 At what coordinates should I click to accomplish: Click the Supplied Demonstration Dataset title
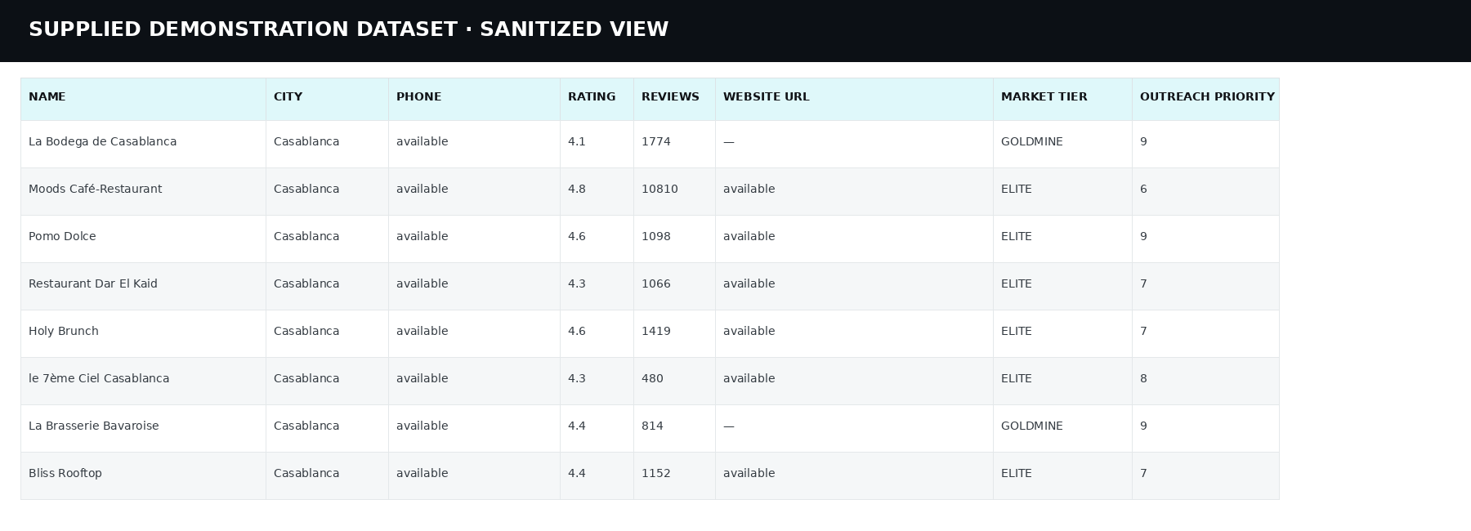(x=348, y=29)
